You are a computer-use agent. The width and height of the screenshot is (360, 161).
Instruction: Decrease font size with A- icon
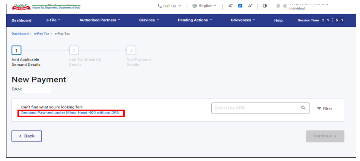click(230, 6)
